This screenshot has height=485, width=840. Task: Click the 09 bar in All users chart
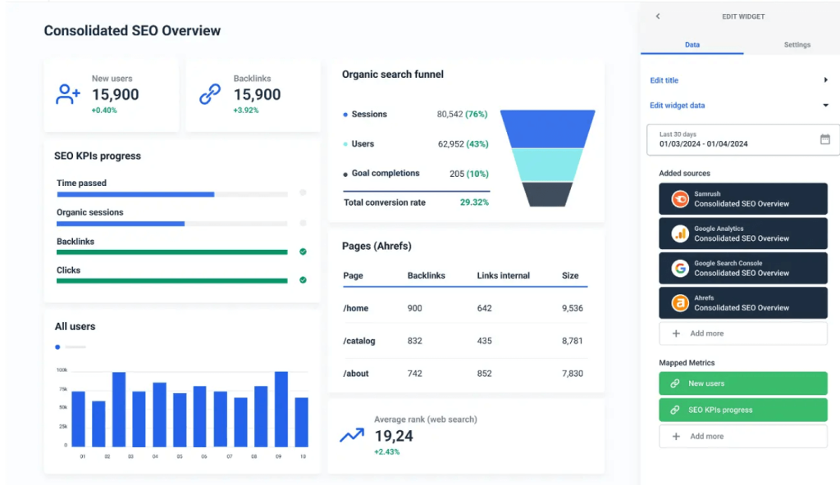point(281,409)
